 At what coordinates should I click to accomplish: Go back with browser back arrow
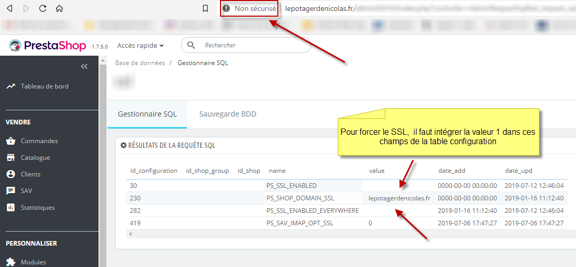click(10, 8)
